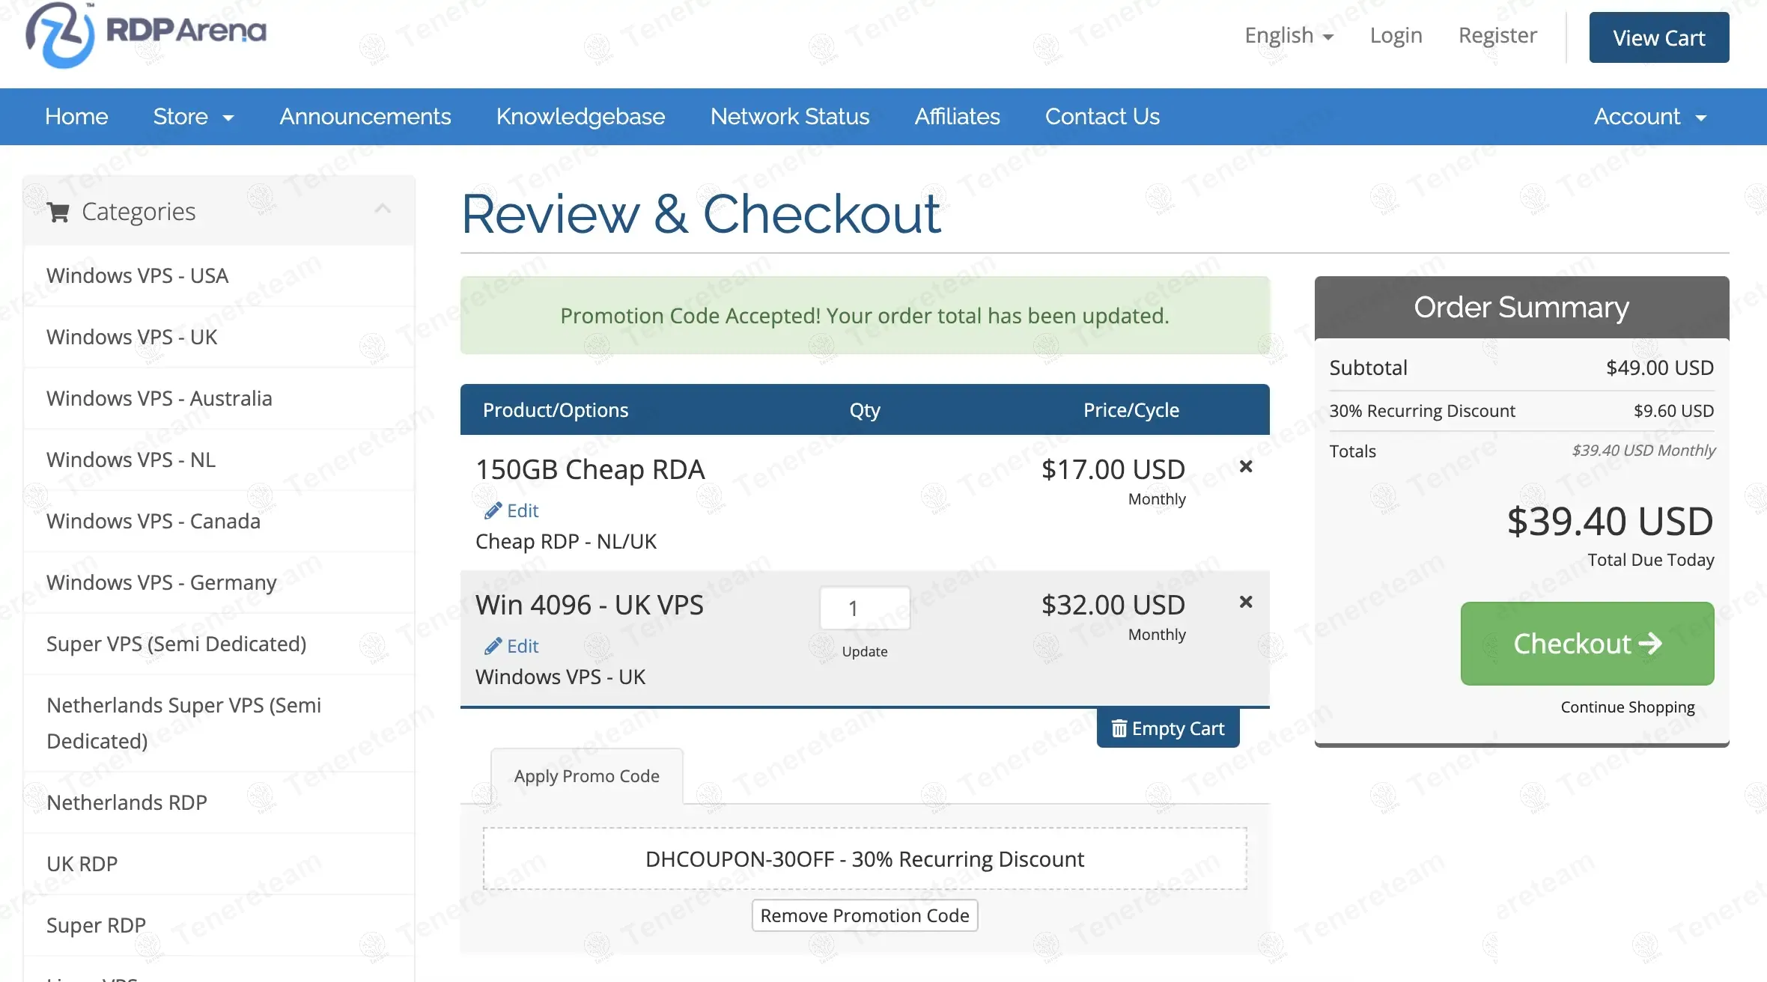Click the quantity field for Win 4096
This screenshot has height=982, width=1767.
coord(864,608)
